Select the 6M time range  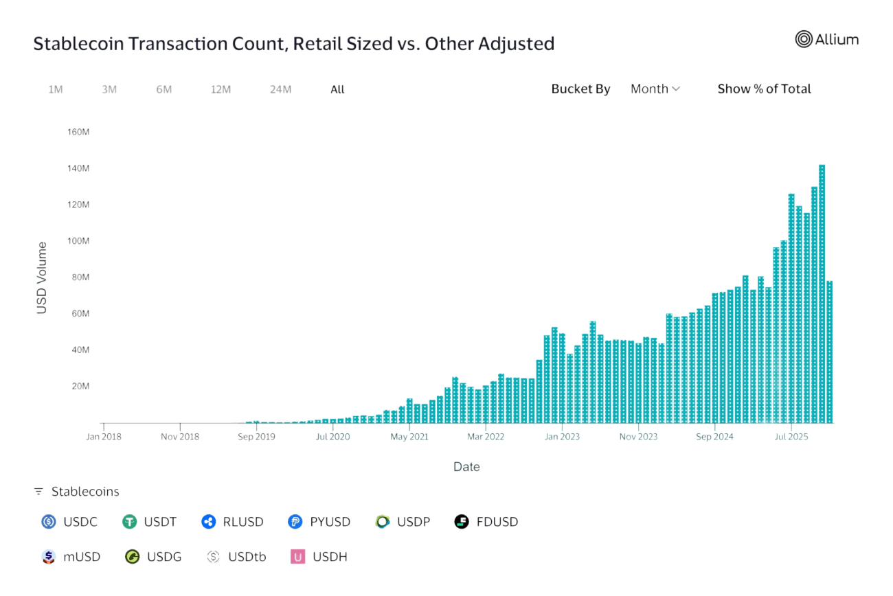coord(163,89)
